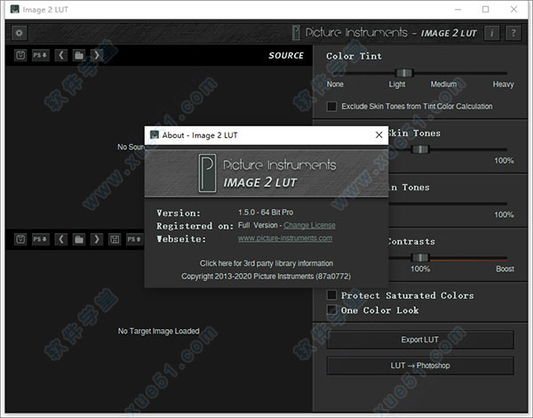
Task: Set Color Tint to Medium label
Action: click(443, 84)
